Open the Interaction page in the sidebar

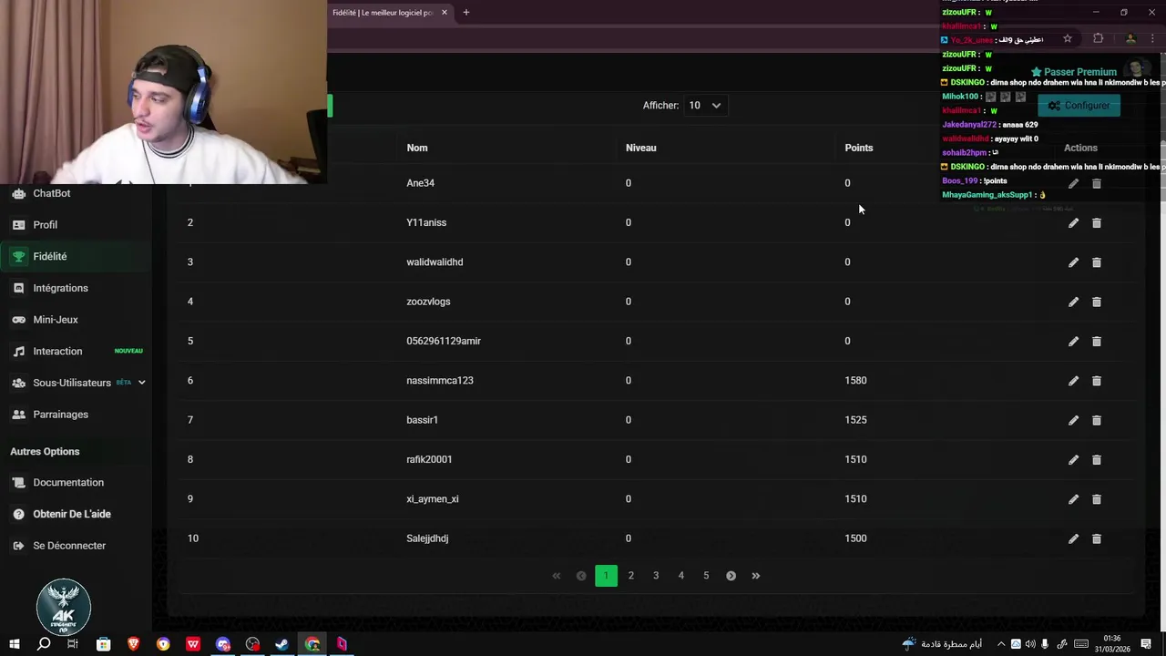point(57,352)
